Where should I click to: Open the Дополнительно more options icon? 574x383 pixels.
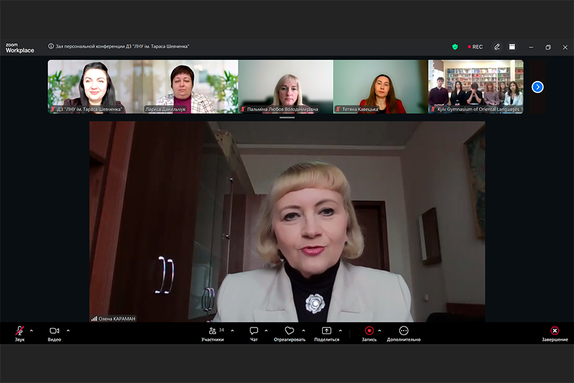(x=404, y=331)
